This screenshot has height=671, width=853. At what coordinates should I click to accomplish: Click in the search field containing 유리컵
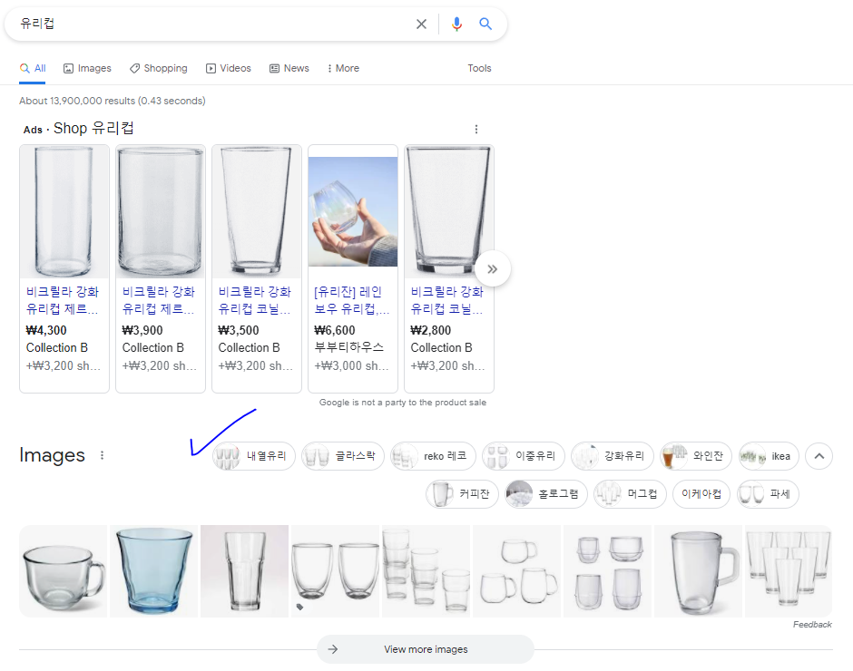212,24
